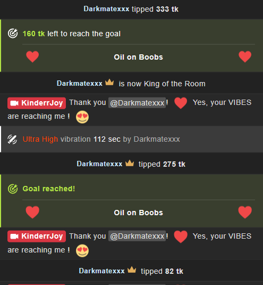
Task: Click the Goal reached! status text
Action: coord(48,189)
